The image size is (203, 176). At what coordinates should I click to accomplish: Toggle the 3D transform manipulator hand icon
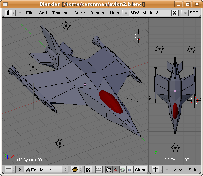click(108, 170)
